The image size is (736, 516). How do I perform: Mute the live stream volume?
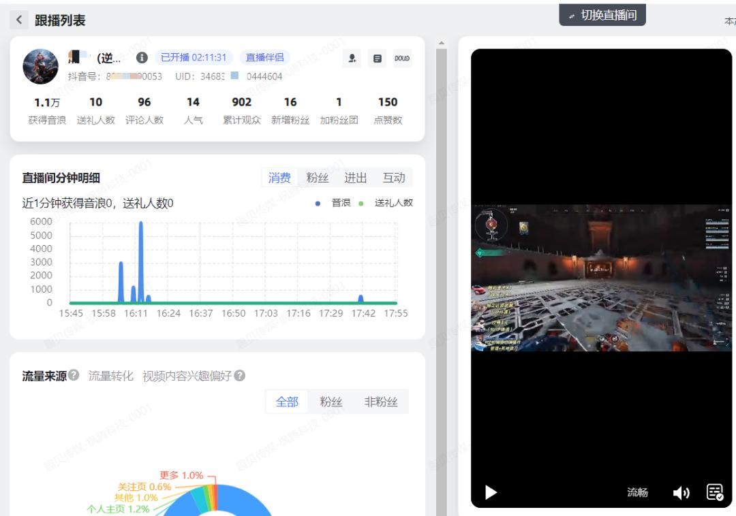tap(681, 493)
